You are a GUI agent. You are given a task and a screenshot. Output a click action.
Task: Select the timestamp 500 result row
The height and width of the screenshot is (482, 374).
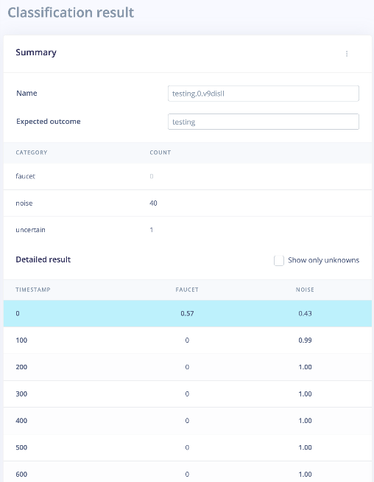[188, 447]
